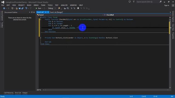The height and width of the screenshot is (98, 175).
Task: Collapse the CheckNull function outline region
Action: point(40,19)
